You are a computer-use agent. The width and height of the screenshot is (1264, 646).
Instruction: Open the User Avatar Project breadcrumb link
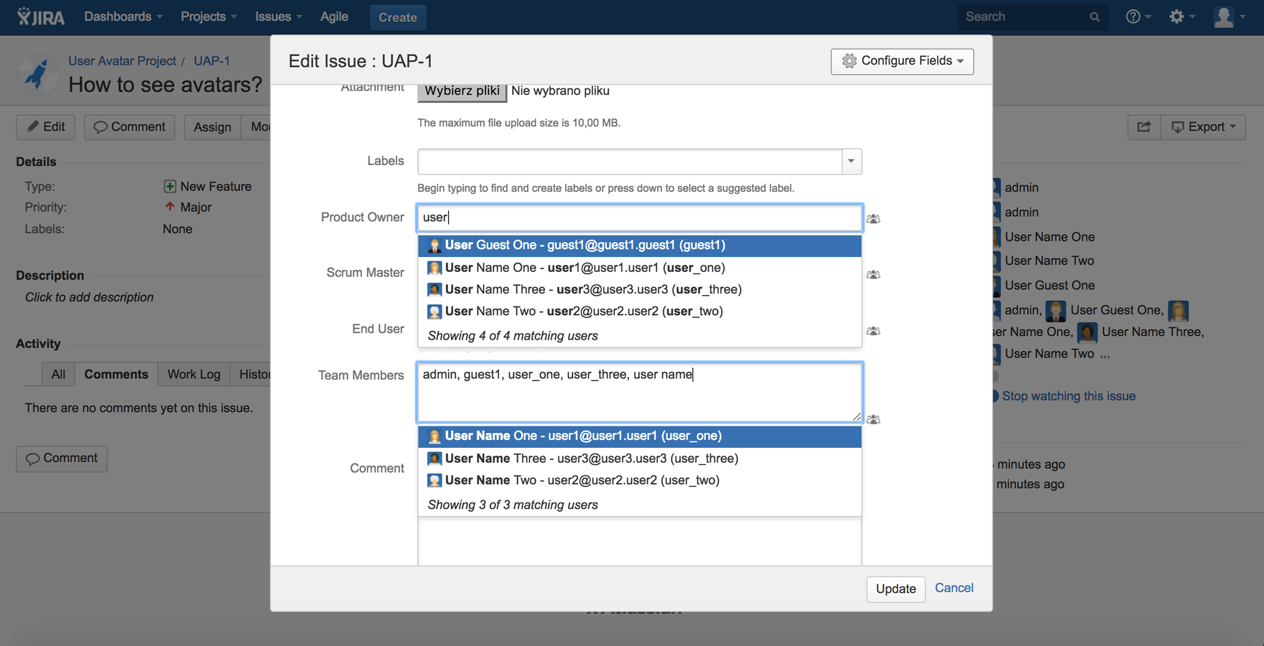point(122,61)
